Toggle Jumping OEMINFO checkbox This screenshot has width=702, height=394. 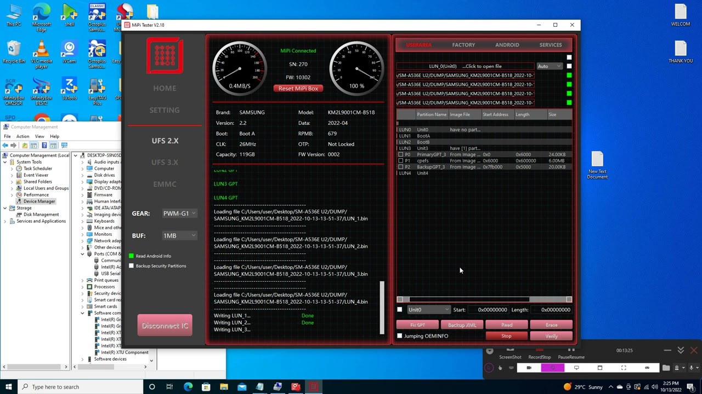pyautogui.click(x=399, y=336)
